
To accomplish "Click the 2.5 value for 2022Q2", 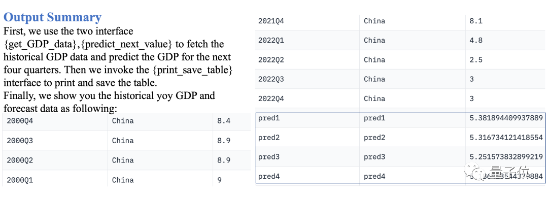I will tap(476, 60).
